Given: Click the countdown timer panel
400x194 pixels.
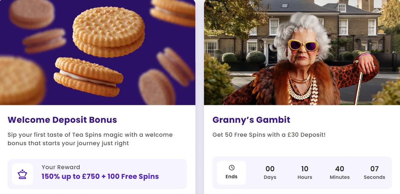Looking at the screenshot, I should click(302, 173).
